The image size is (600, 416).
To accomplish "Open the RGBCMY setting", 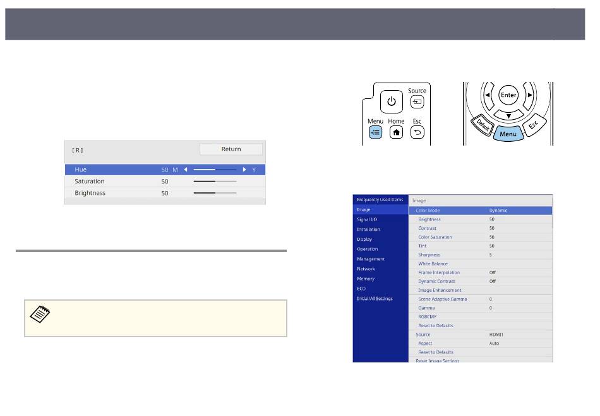I will pos(481,316).
